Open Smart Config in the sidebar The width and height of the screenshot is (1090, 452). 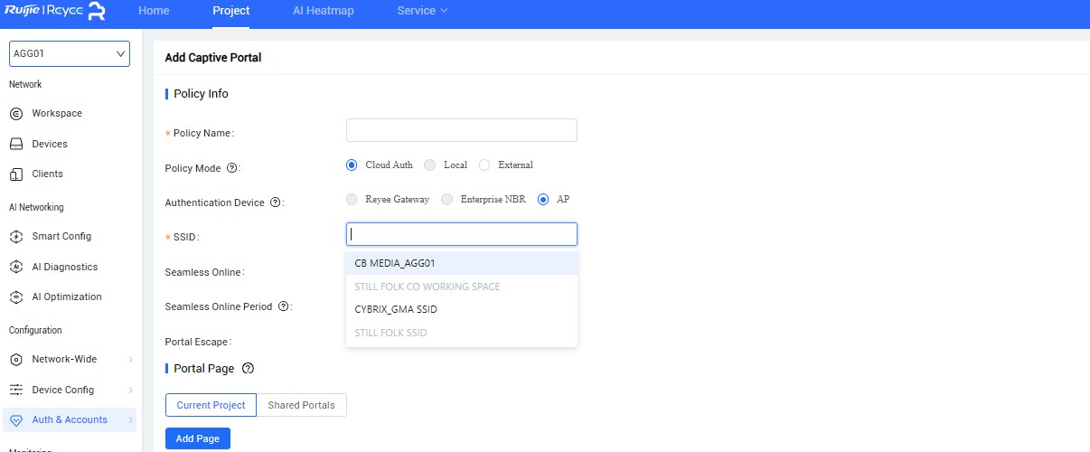click(61, 236)
